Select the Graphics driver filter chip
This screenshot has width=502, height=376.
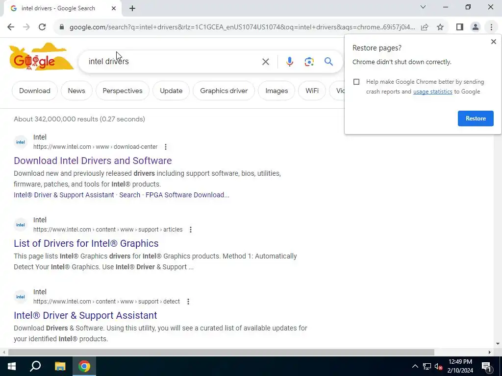(x=224, y=91)
